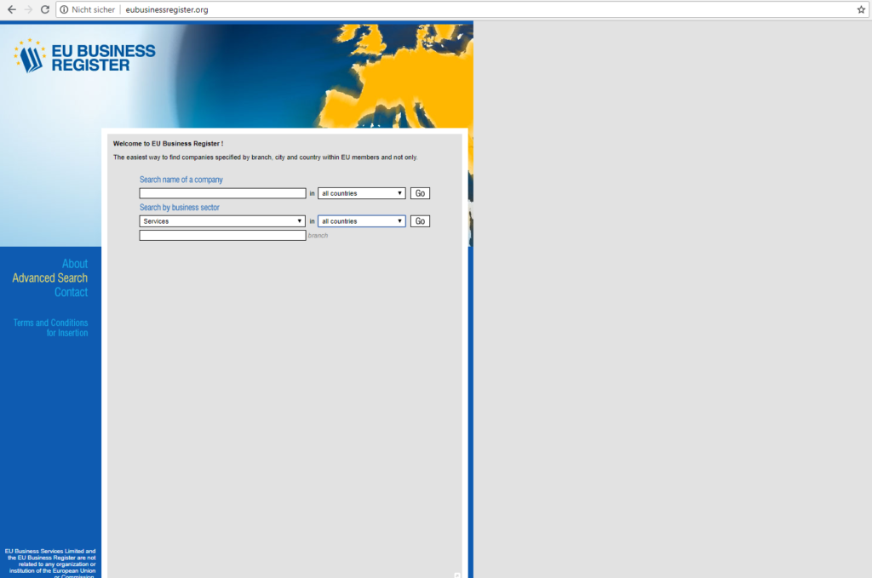Bookmark the page with the star icon

tap(861, 9)
